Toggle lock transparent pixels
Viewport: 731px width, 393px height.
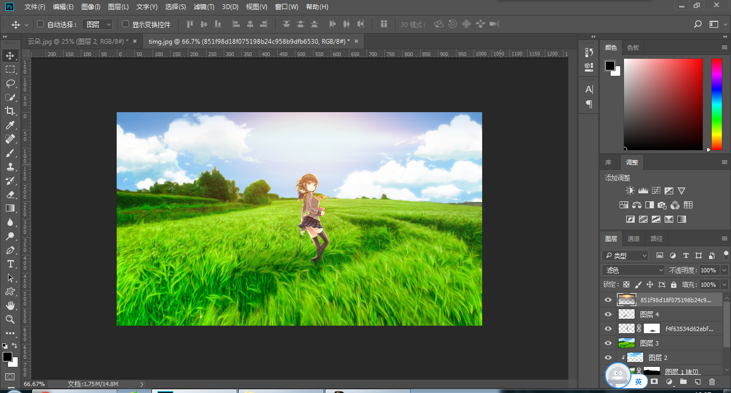(x=626, y=285)
